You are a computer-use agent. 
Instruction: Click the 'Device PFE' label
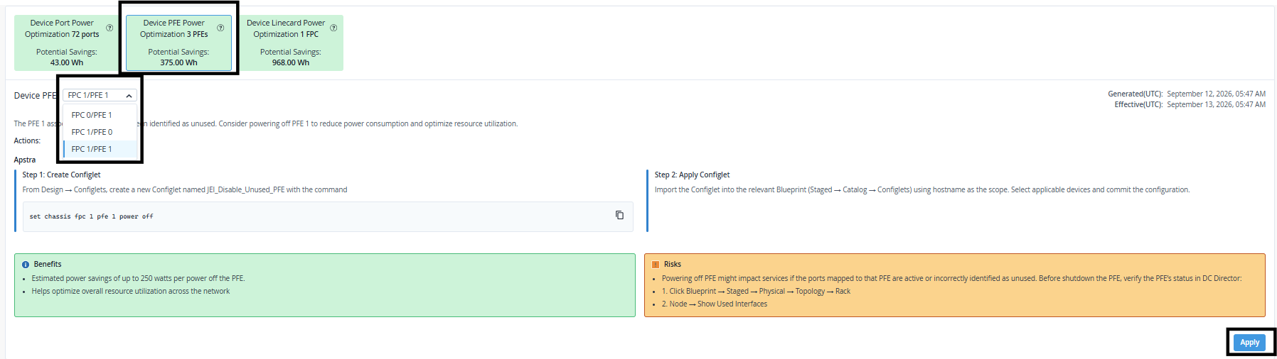[36, 96]
